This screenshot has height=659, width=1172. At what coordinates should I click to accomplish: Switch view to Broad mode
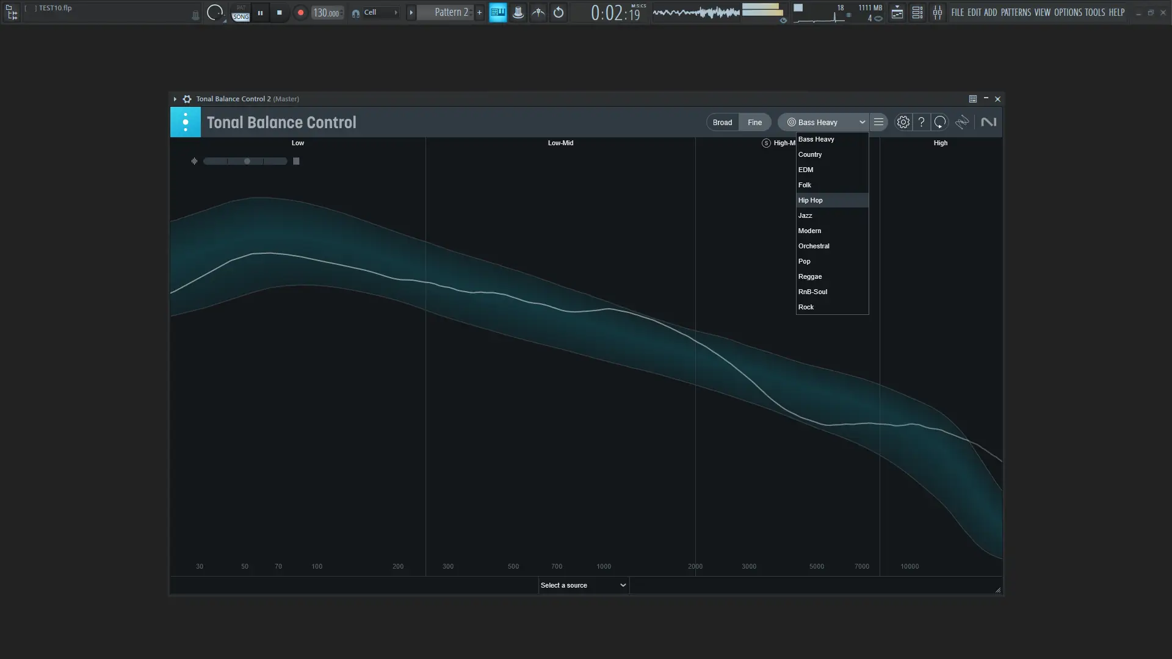point(722,122)
